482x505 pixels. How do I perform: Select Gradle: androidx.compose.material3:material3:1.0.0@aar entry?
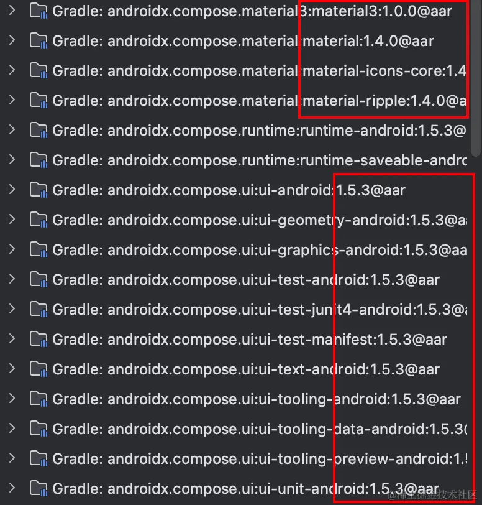(252, 12)
